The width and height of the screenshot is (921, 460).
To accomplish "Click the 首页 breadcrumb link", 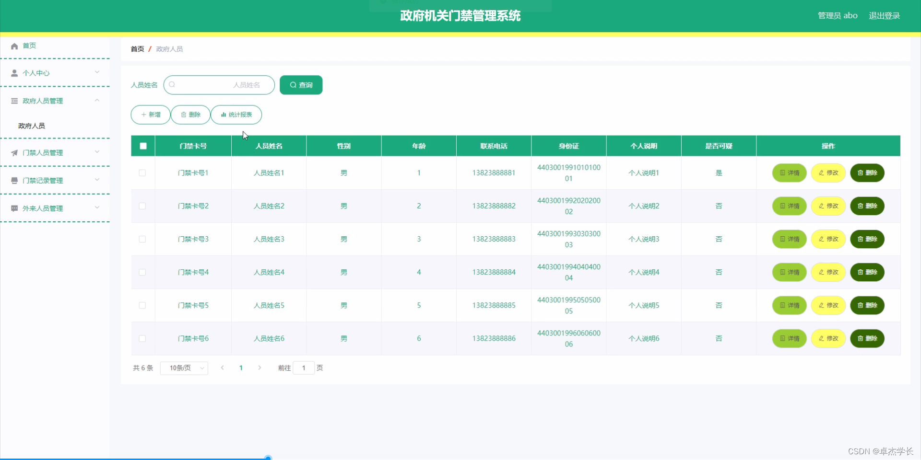I will (136, 49).
